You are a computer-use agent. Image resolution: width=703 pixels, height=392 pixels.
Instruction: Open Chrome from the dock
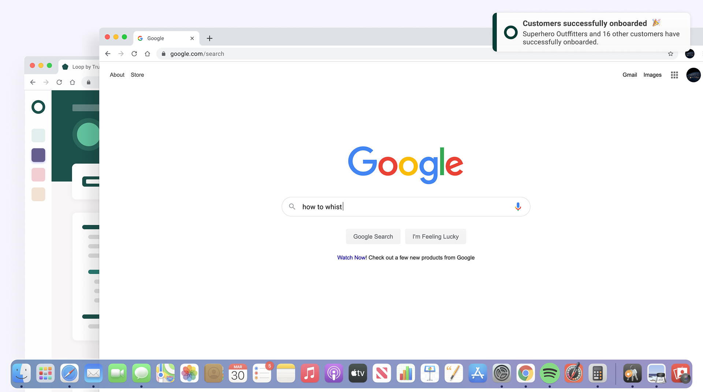coord(526,373)
